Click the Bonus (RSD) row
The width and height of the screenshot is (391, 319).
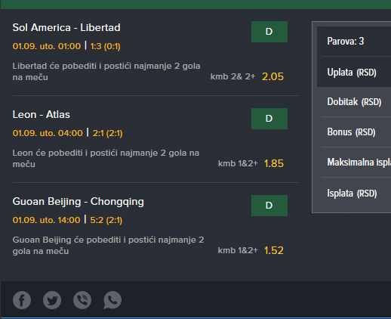[x=354, y=132]
